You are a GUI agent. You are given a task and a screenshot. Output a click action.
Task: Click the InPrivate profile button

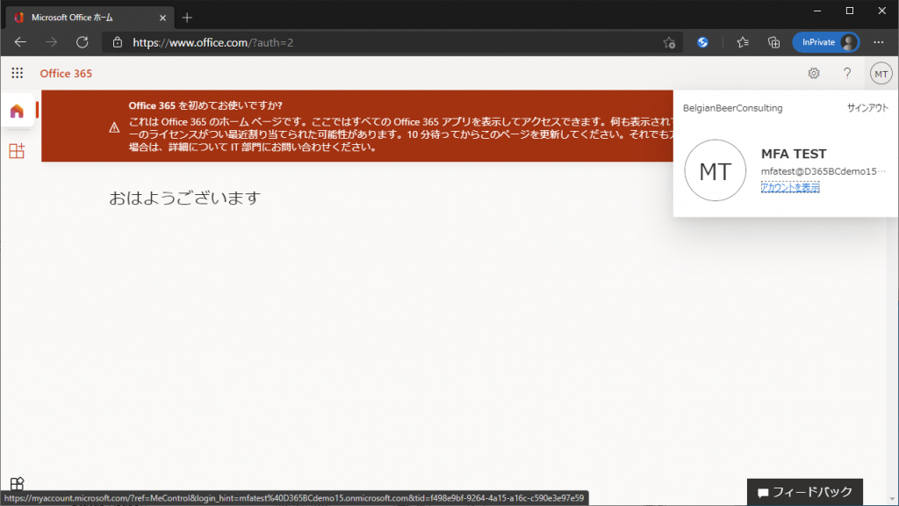tap(825, 42)
